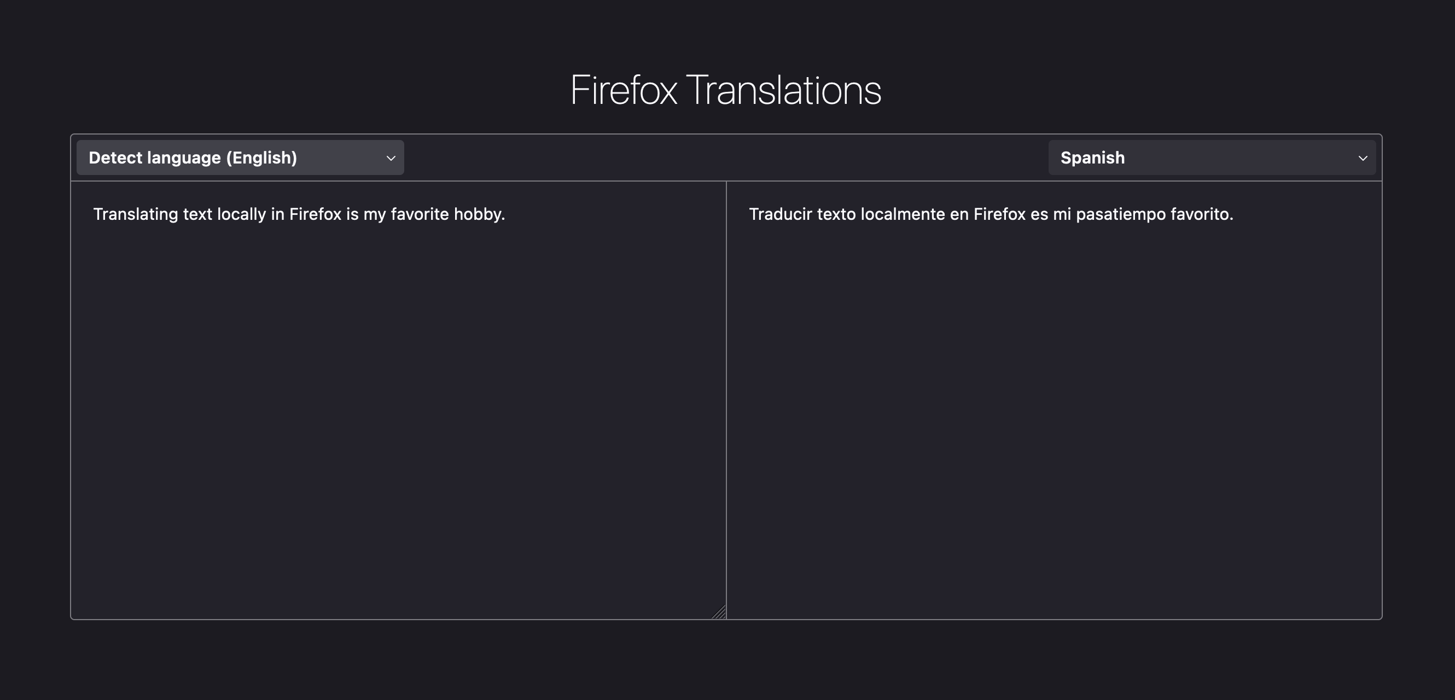This screenshot has height=700, width=1455.
Task: Click the resize grip of source textarea
Action: 718,612
